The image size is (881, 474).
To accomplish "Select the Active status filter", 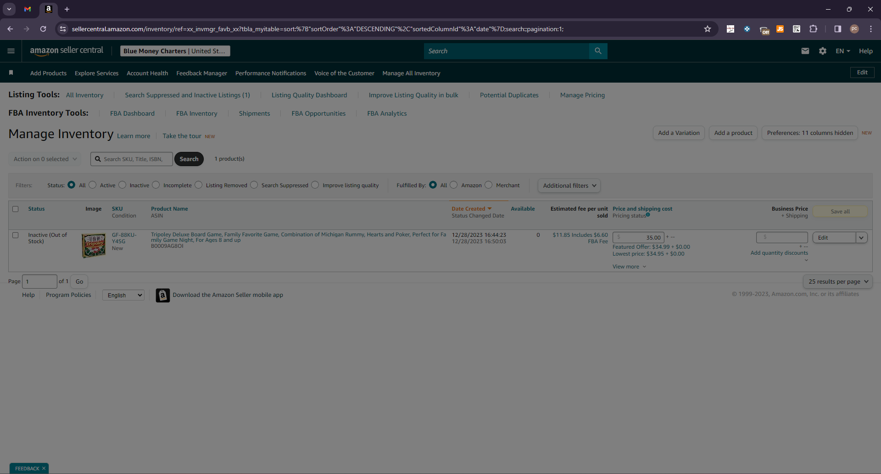I will pyautogui.click(x=93, y=185).
